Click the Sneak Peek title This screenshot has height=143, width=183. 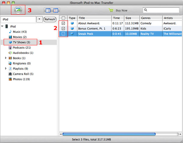[85, 34]
